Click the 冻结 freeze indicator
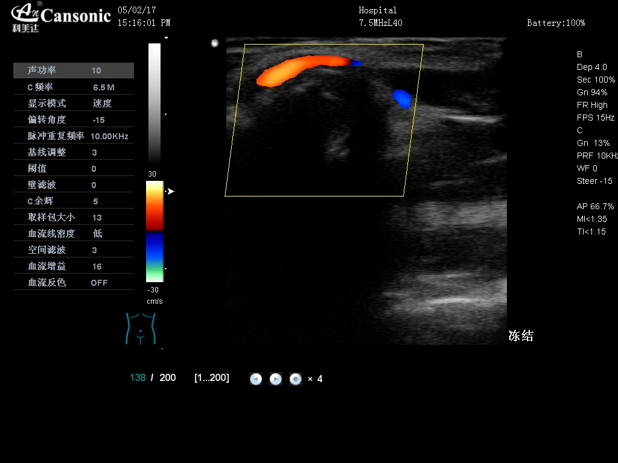The width and height of the screenshot is (618, 463). click(521, 336)
